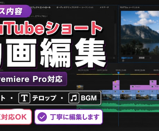Screen dimensions: 159x131
Task: Activate the プログラム: シーケンス01 monitor tab
Action: [129, 7]
